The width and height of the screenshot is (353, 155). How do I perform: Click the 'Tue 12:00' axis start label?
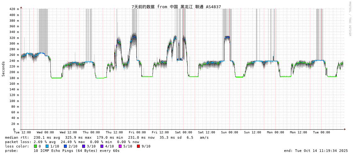point(22,132)
